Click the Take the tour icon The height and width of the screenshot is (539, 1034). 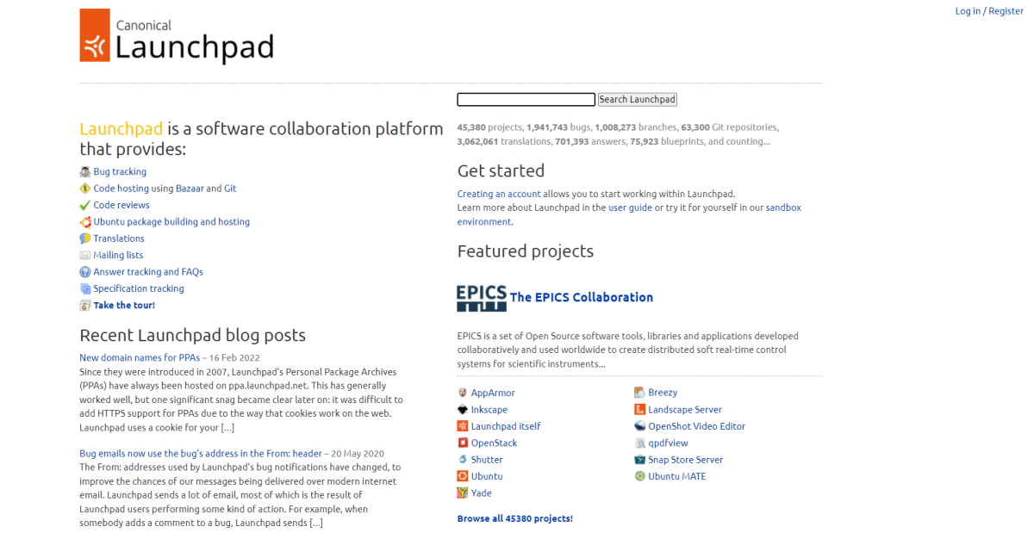click(x=85, y=306)
